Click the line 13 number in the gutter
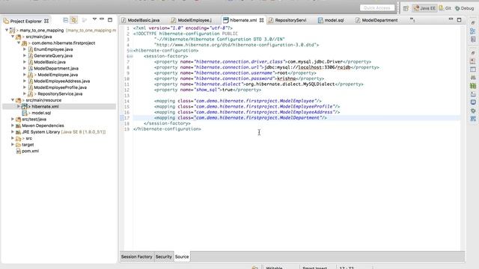This screenshot has height=269, width=479. pyautogui.click(x=126, y=96)
